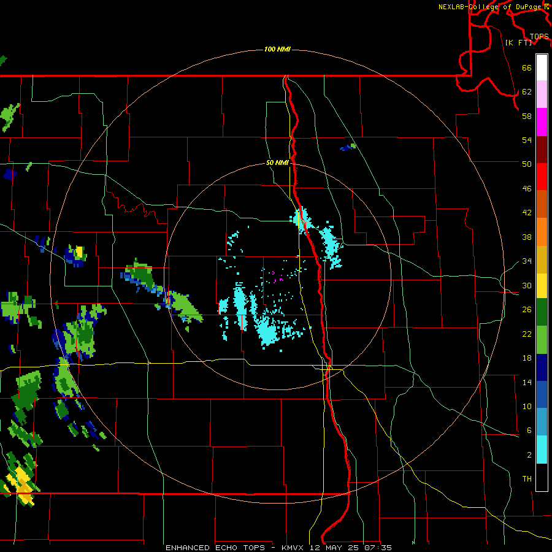552x552 pixels.
Task: Click the legend value 26
Action: pyautogui.click(x=527, y=310)
